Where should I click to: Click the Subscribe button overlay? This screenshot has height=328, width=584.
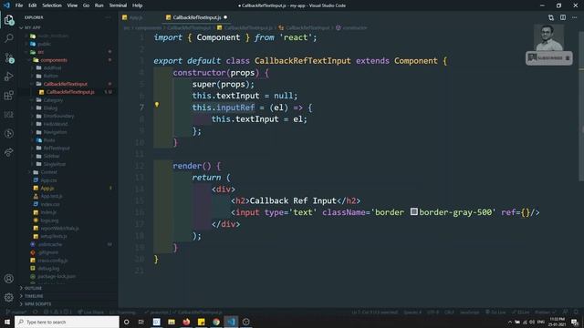548,58
